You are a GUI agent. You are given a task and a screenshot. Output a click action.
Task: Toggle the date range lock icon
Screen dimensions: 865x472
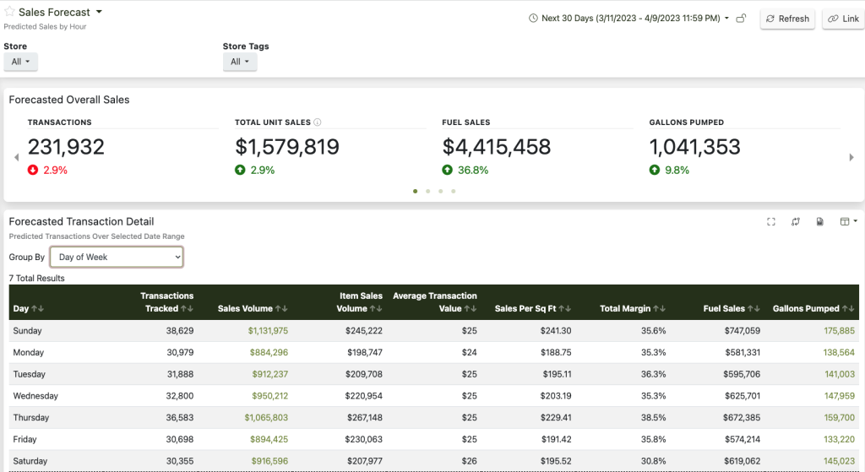pos(742,19)
